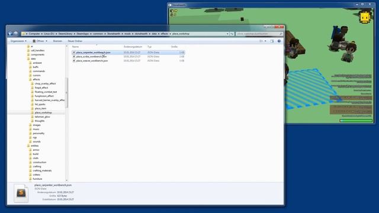Select the images folder in the tree
This screenshot has width=379, height=213.
(37, 125)
